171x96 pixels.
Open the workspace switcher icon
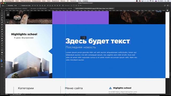click(x=168, y=5)
